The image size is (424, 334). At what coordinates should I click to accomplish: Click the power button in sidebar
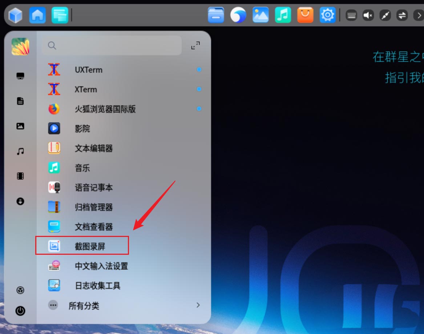(x=20, y=311)
